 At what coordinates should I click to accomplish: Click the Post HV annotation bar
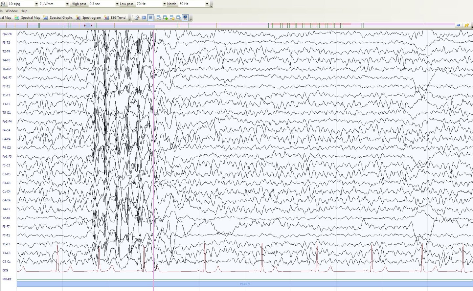point(245,284)
